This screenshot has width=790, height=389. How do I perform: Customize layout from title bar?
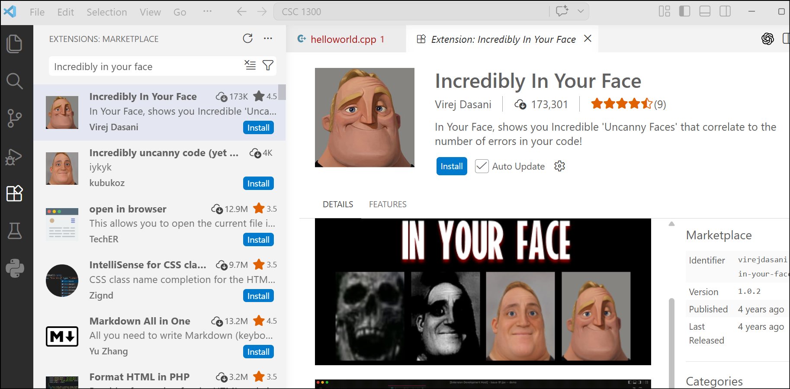coord(664,11)
